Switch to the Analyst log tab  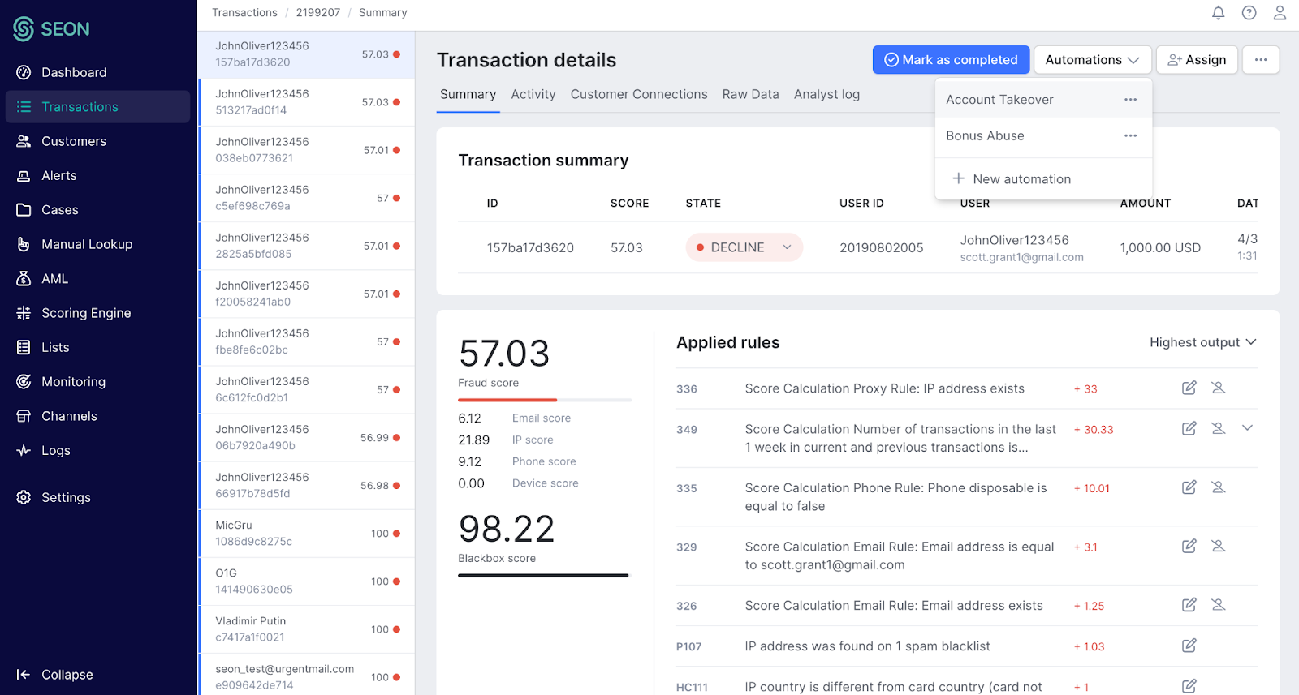click(826, 95)
